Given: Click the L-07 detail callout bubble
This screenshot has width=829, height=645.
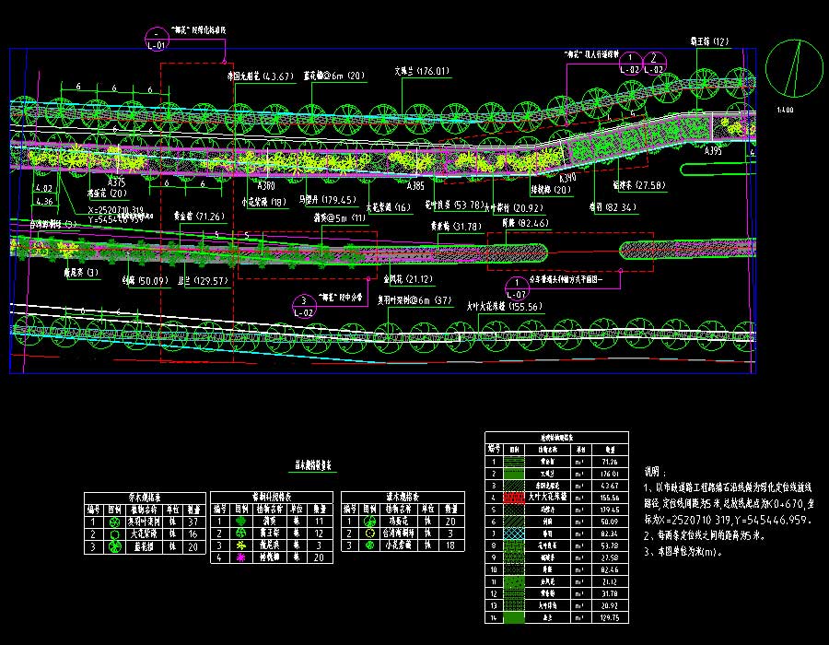Looking at the screenshot, I should coord(517,288).
